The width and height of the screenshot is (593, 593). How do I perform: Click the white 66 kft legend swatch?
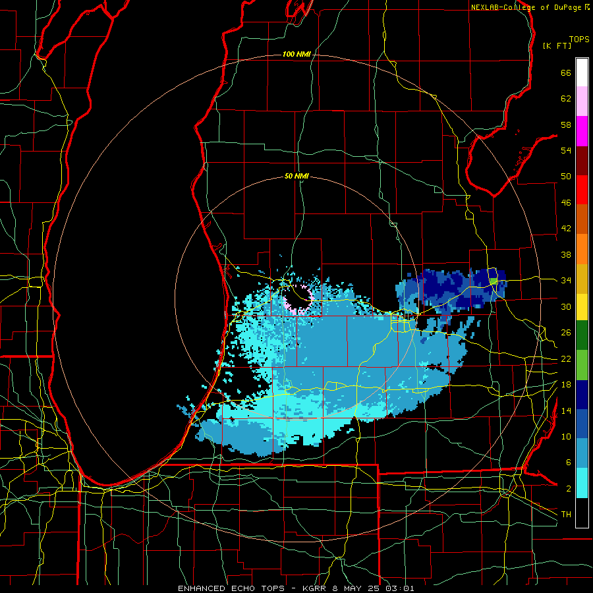click(x=582, y=72)
